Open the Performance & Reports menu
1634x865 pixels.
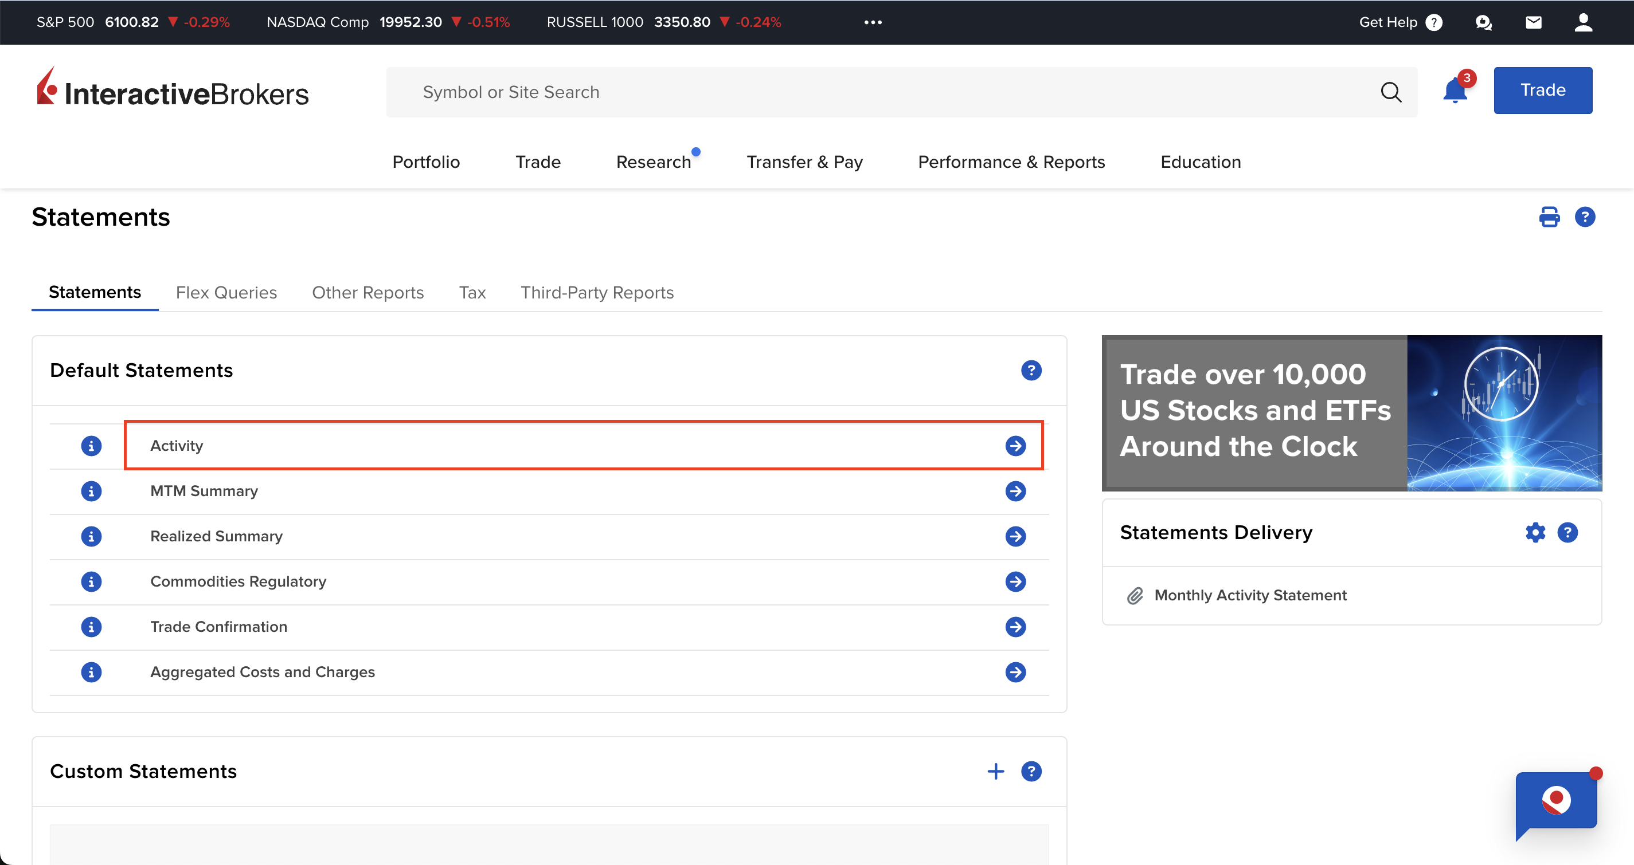pos(1011,162)
